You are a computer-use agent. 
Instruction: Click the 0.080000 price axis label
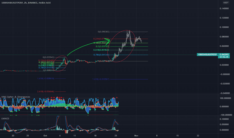pos(224,37)
